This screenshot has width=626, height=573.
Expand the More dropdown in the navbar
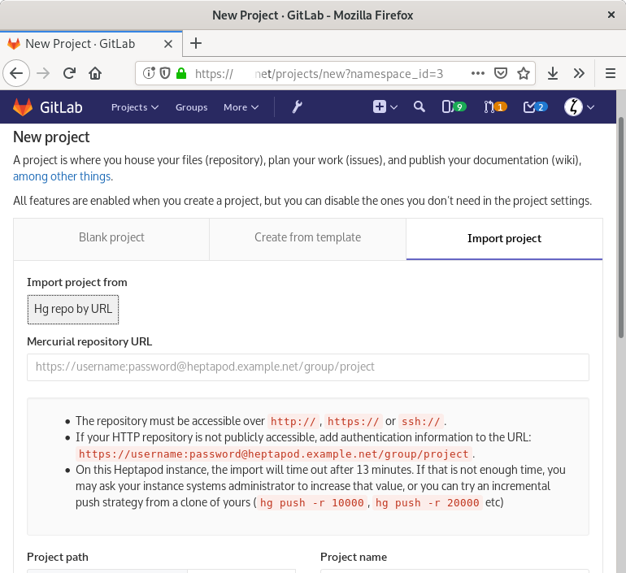click(x=241, y=107)
